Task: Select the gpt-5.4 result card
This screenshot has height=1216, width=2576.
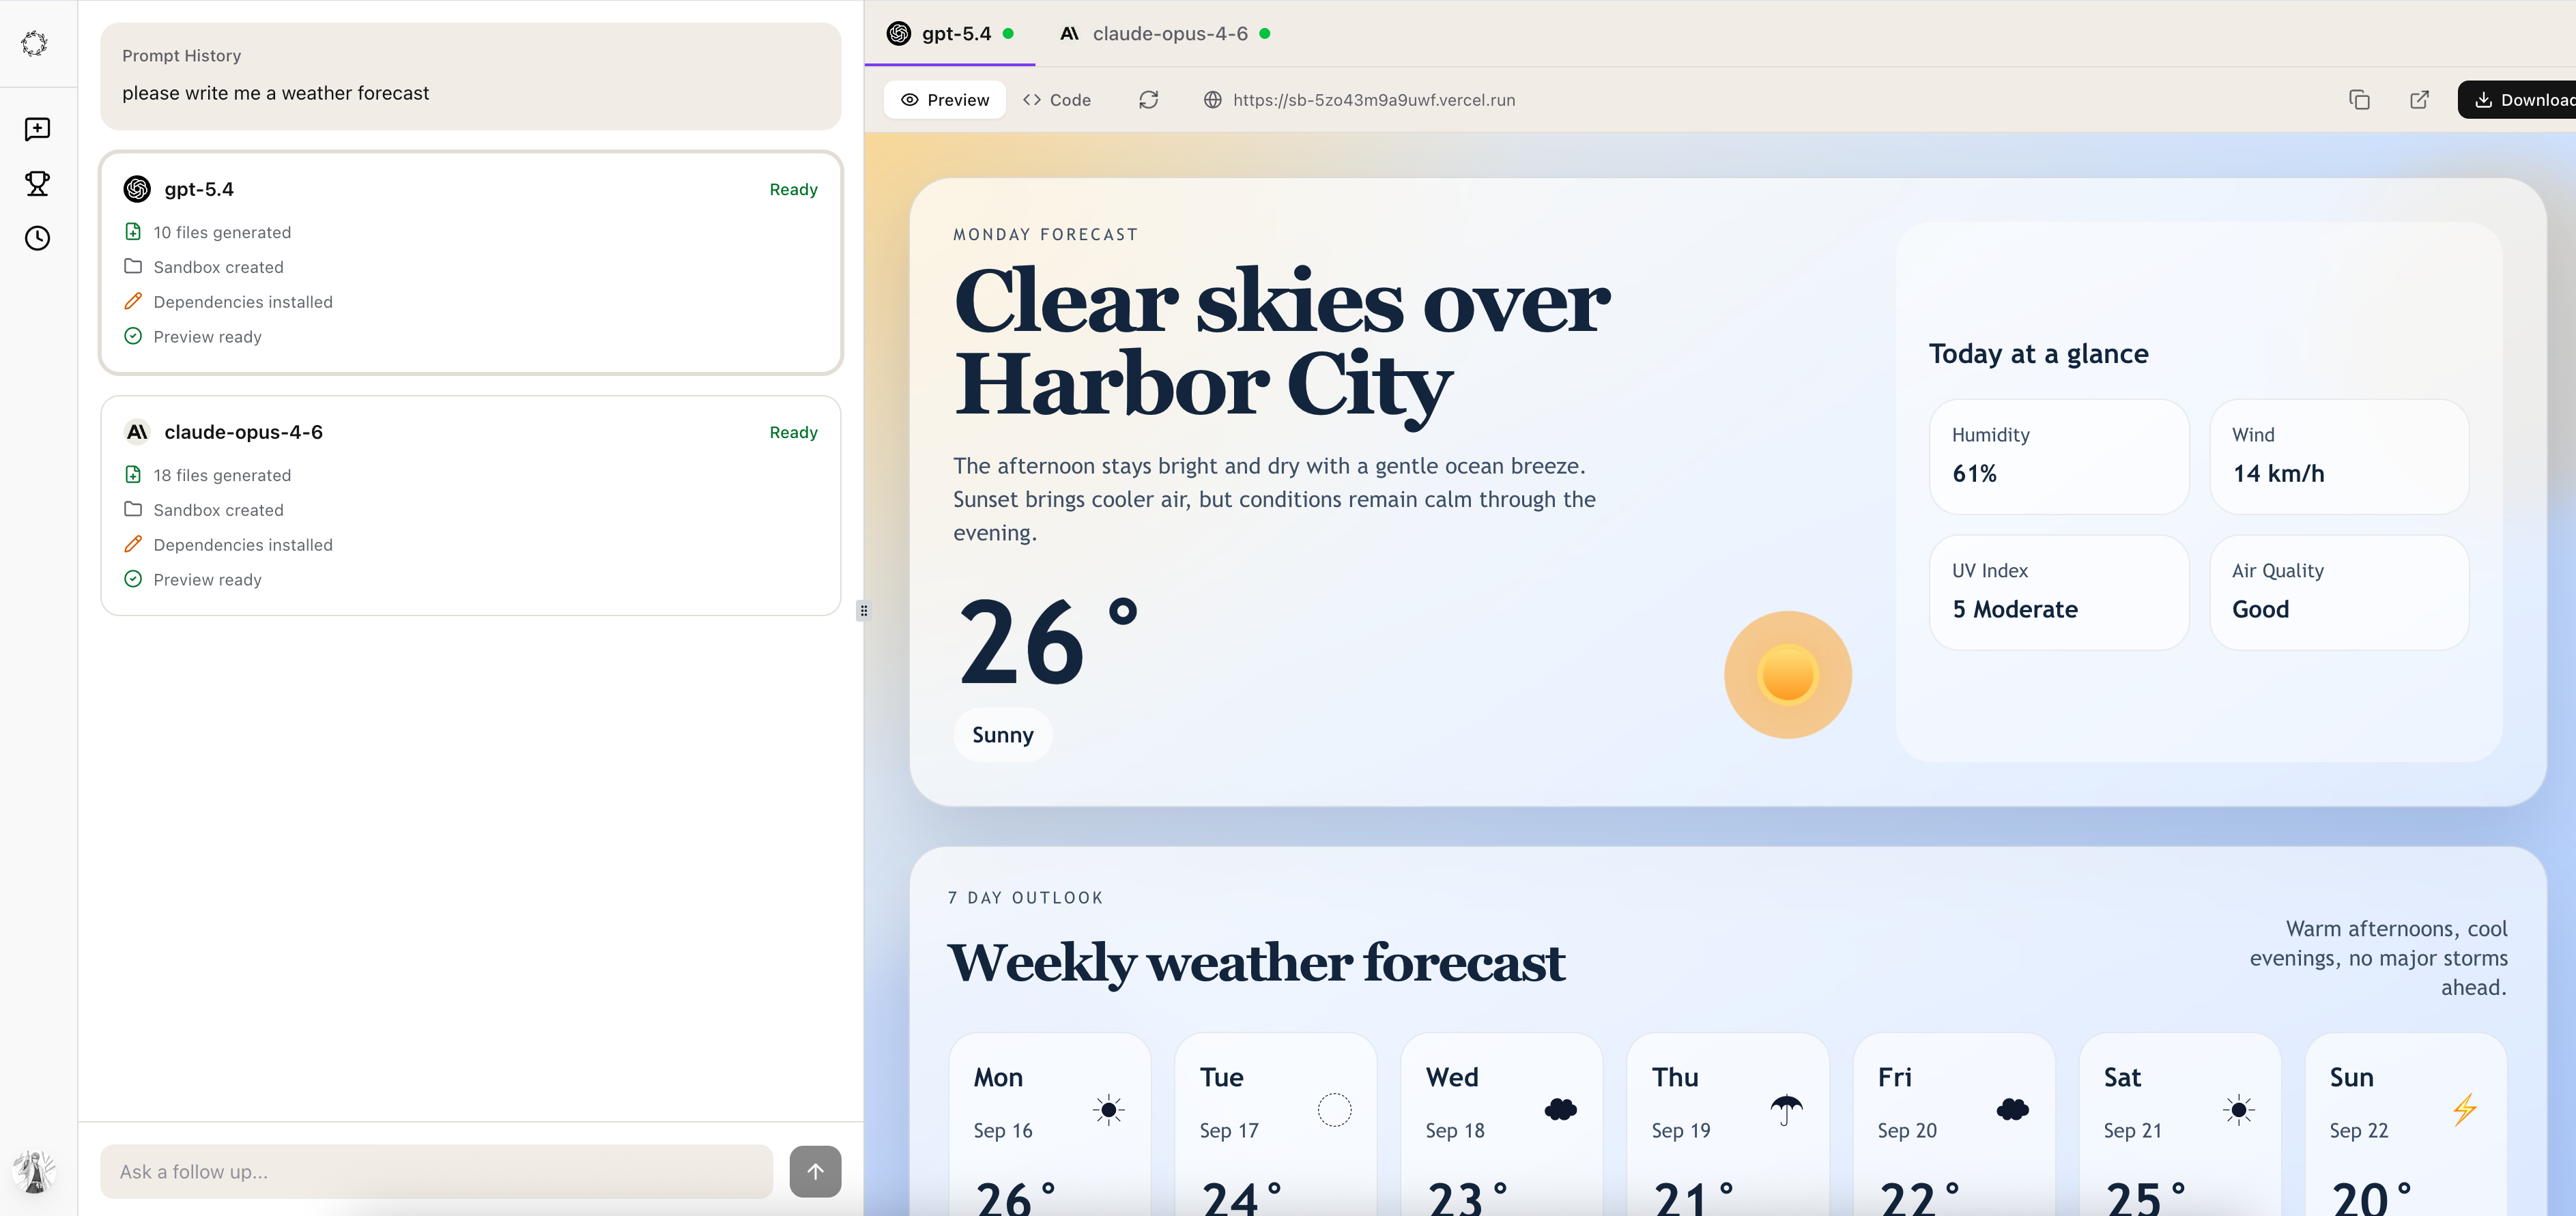Action: [470, 263]
